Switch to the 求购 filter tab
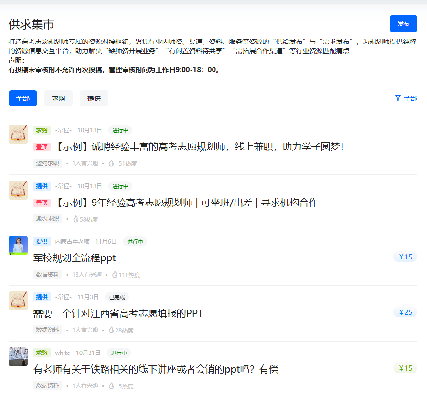 pos(58,98)
